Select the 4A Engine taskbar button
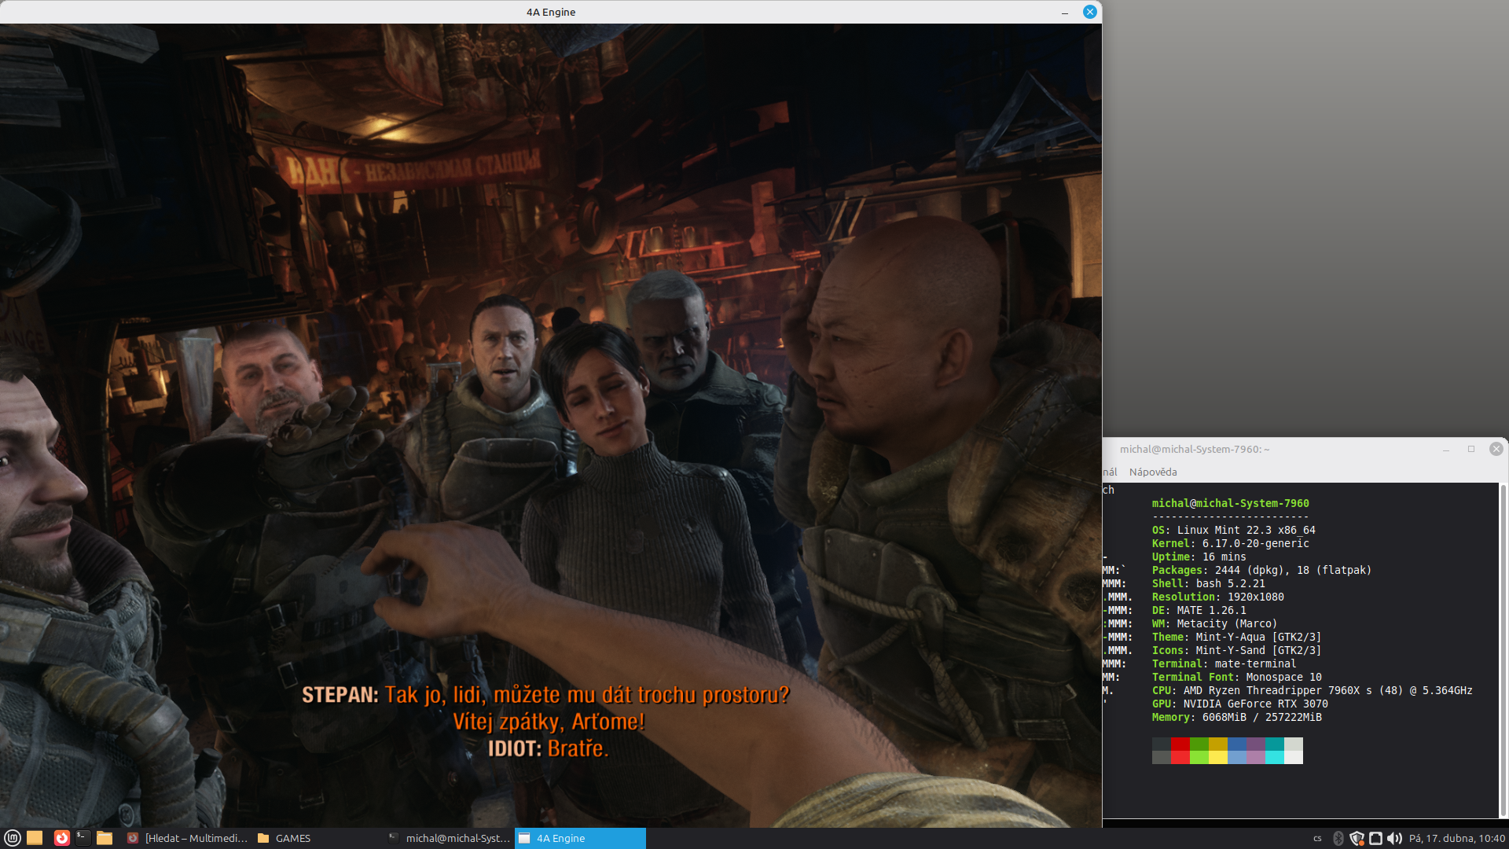This screenshot has width=1509, height=849. (580, 838)
